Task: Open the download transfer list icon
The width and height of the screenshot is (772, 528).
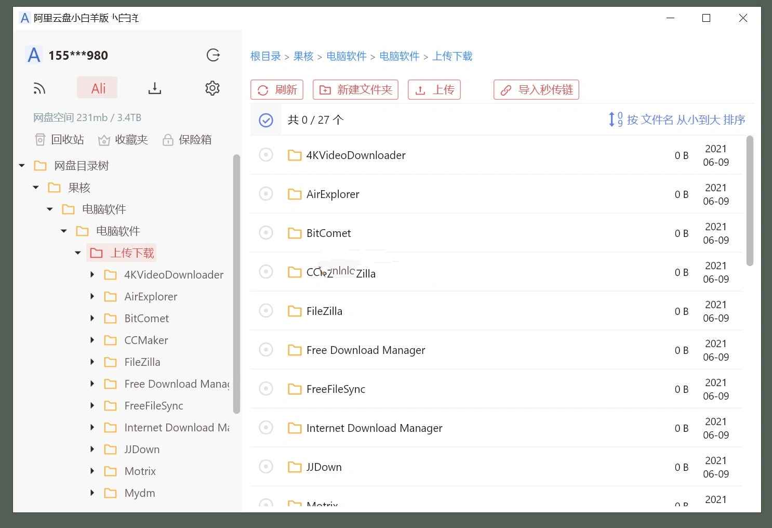Action: 154,88
